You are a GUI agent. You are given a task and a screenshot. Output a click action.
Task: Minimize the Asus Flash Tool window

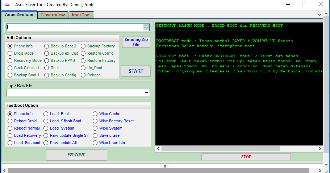click(288, 4)
